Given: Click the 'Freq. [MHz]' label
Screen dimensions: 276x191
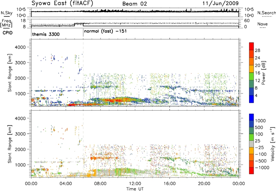Looking at the screenshot, I should pos(6,23).
